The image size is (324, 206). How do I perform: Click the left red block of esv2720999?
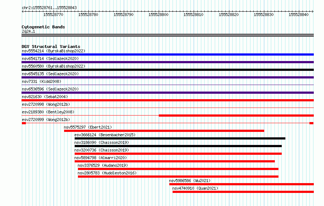click(24, 123)
